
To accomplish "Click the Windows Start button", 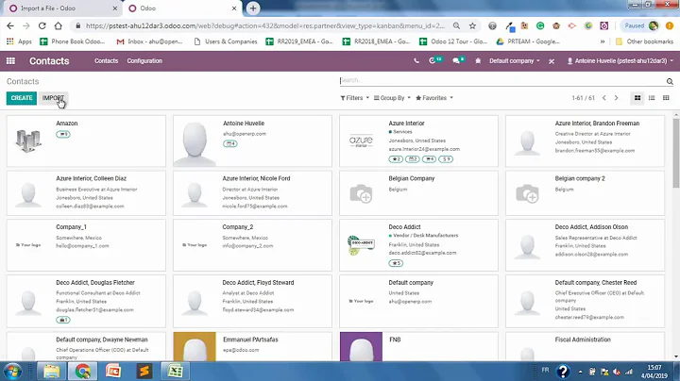I will pyautogui.click(x=12, y=372).
